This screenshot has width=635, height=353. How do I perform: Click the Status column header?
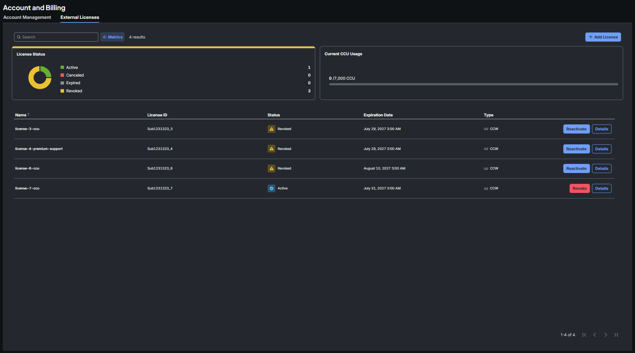click(274, 115)
